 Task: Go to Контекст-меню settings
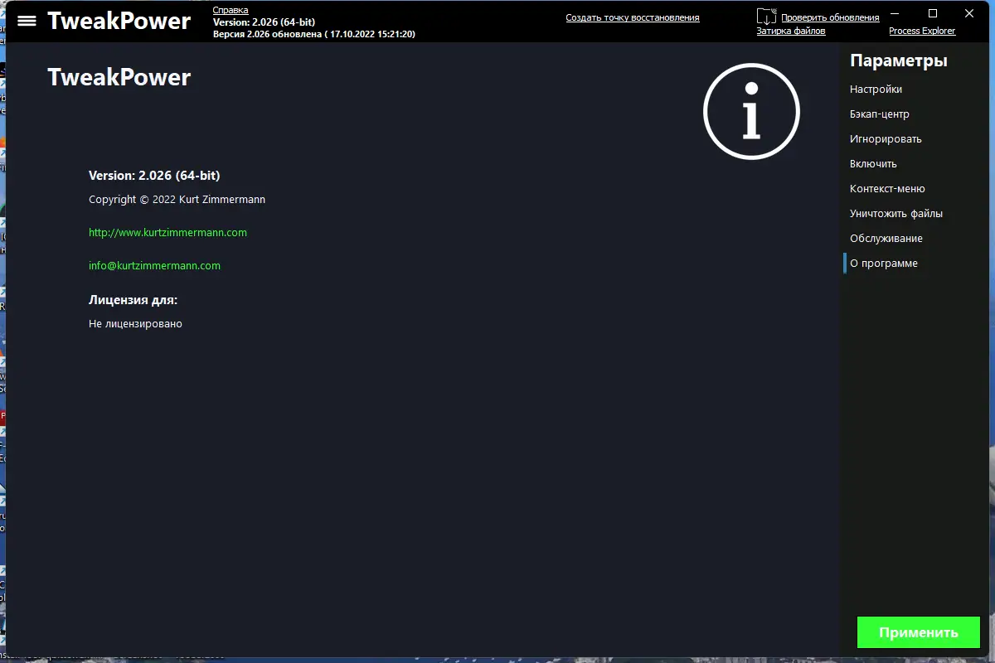tap(887, 189)
